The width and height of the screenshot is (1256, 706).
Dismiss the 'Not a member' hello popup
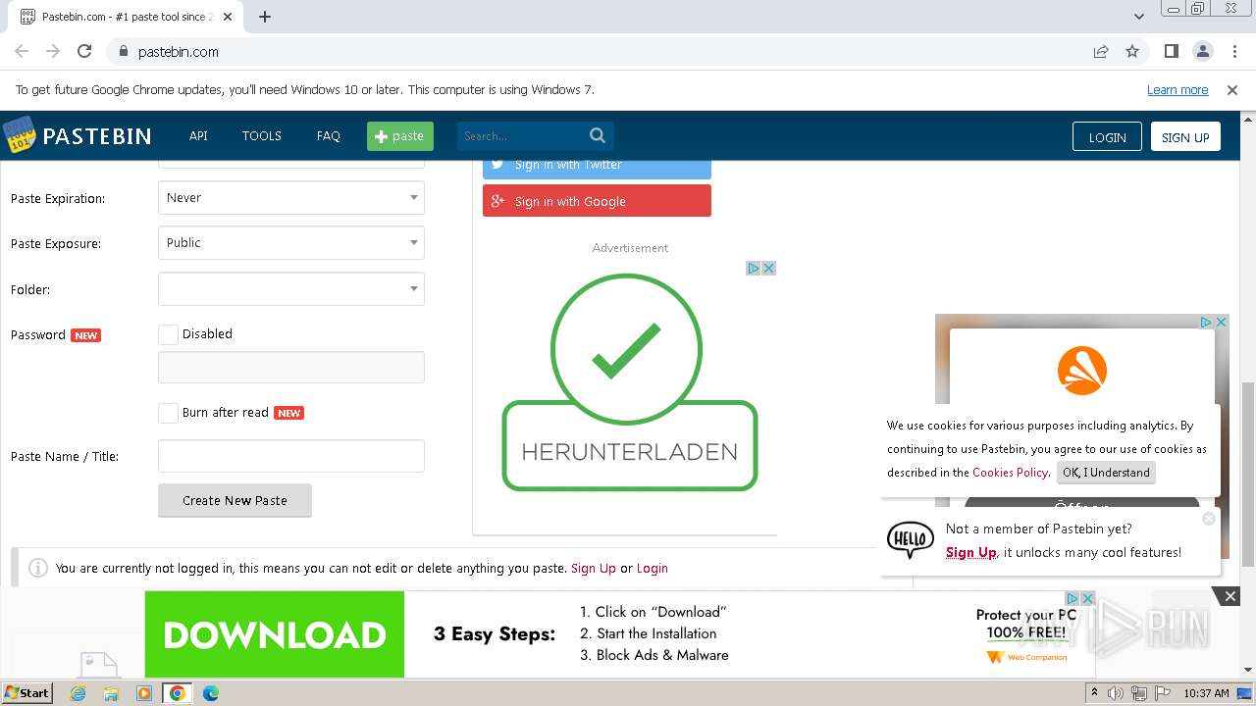pos(1209,518)
